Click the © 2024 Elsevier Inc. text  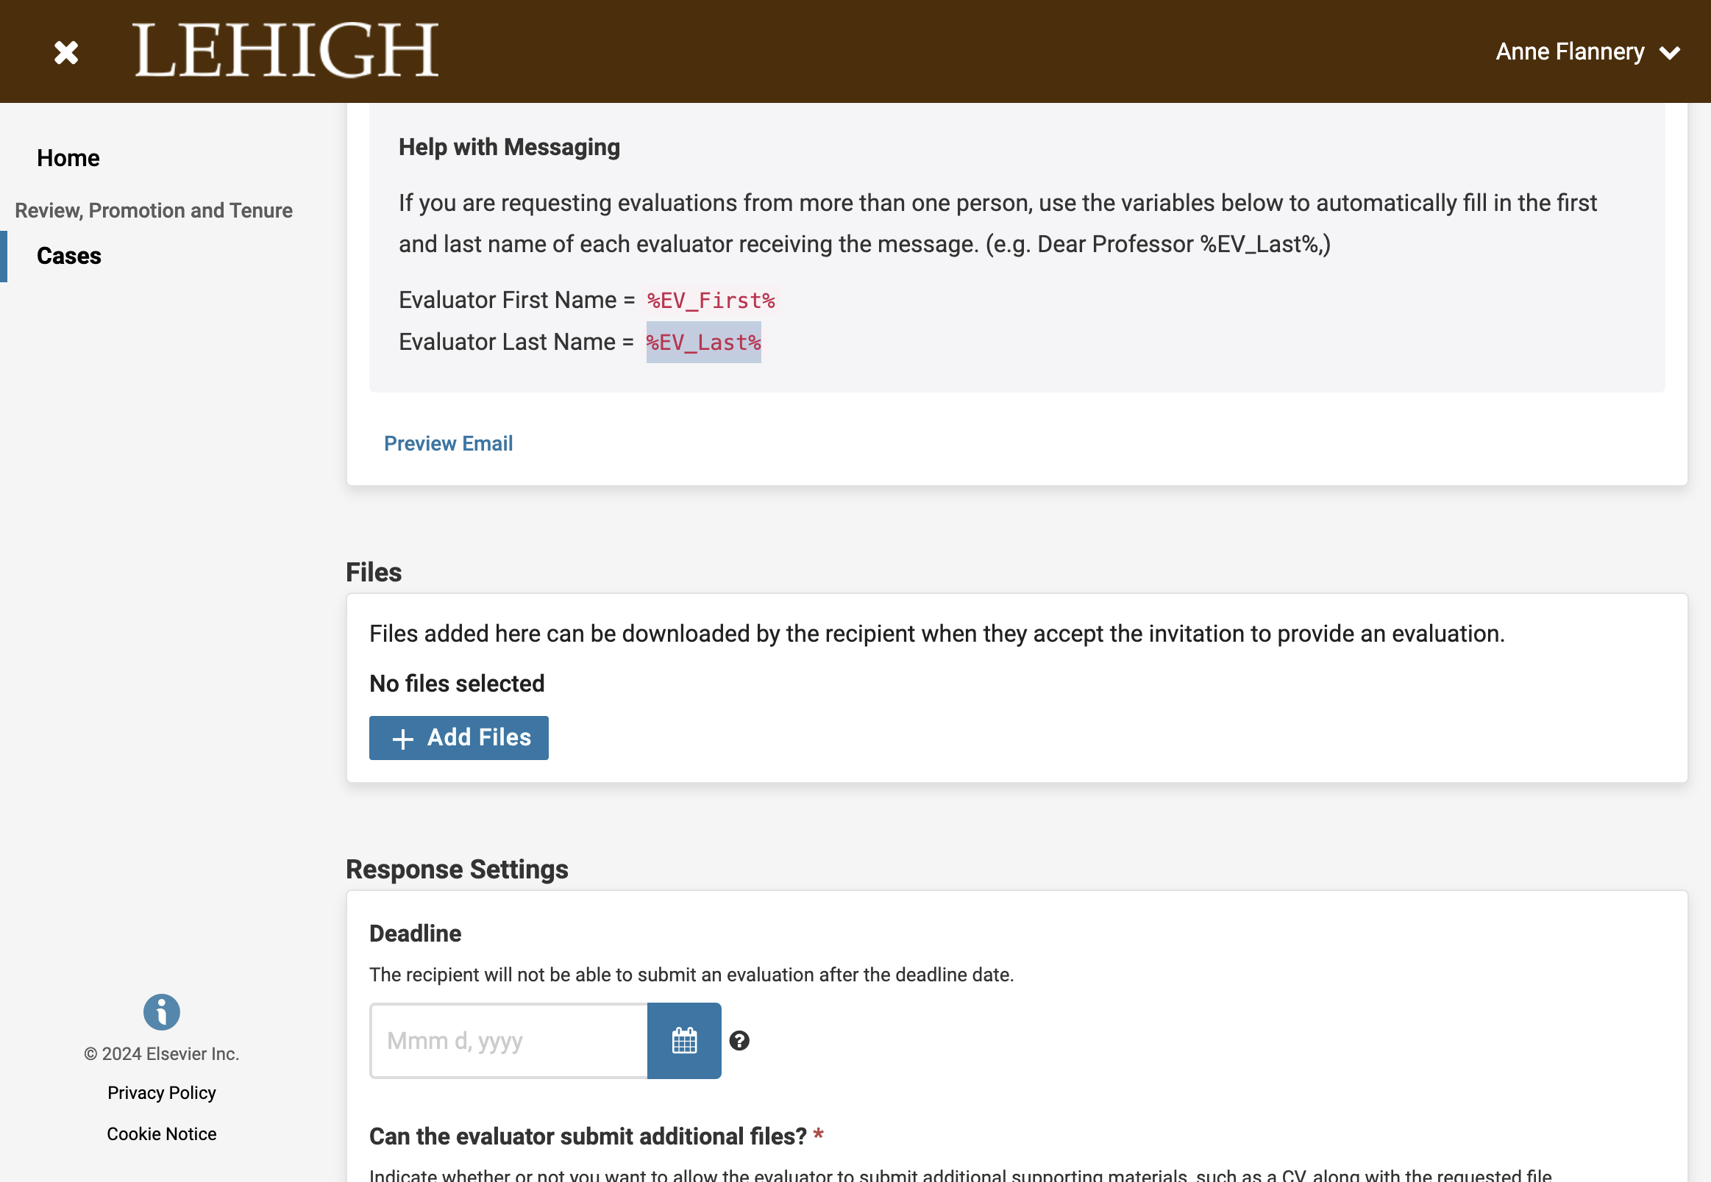(162, 1053)
